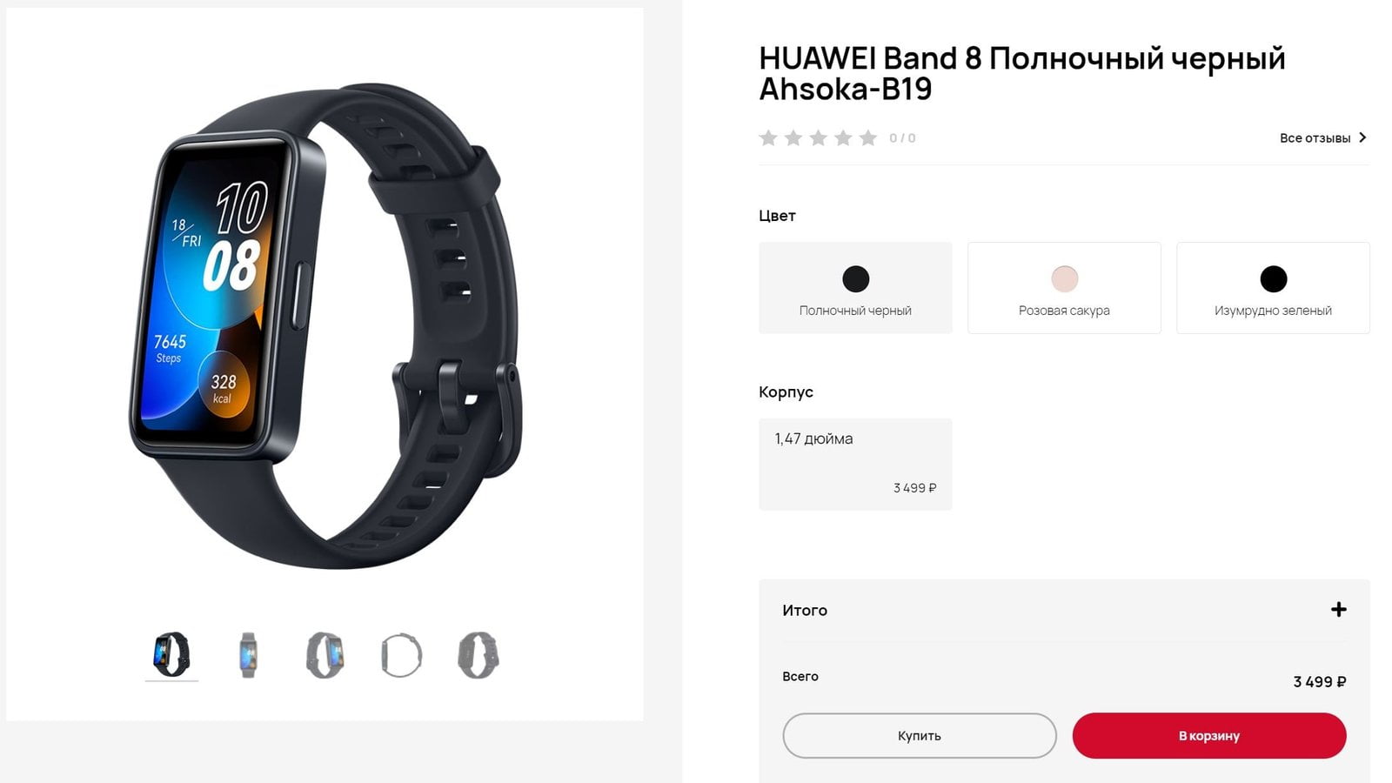Click the third rating star
Screen dimensions: 1392x783
tap(819, 137)
